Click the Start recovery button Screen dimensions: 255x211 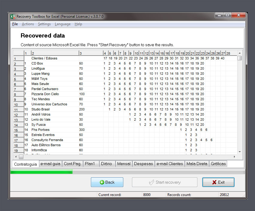point(165,182)
